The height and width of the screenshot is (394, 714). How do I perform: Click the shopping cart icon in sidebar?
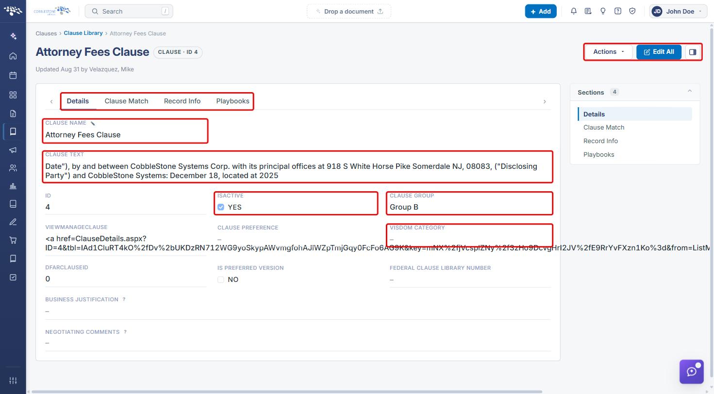(13, 240)
